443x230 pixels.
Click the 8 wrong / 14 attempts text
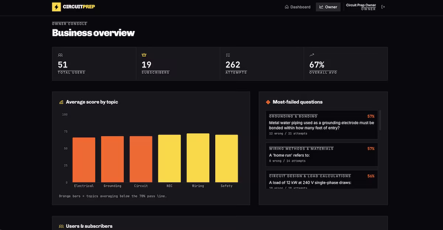click(287, 161)
